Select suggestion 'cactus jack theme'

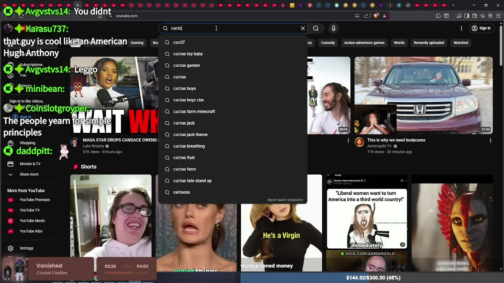[x=232, y=134]
